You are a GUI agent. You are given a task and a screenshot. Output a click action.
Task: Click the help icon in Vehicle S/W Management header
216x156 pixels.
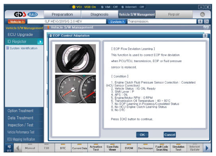coord(206,27)
